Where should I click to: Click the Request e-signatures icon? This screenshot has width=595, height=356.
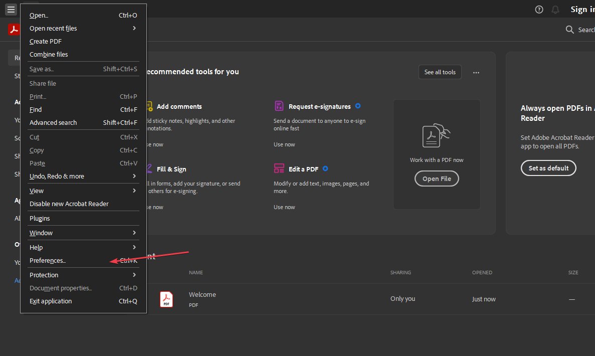pos(279,106)
